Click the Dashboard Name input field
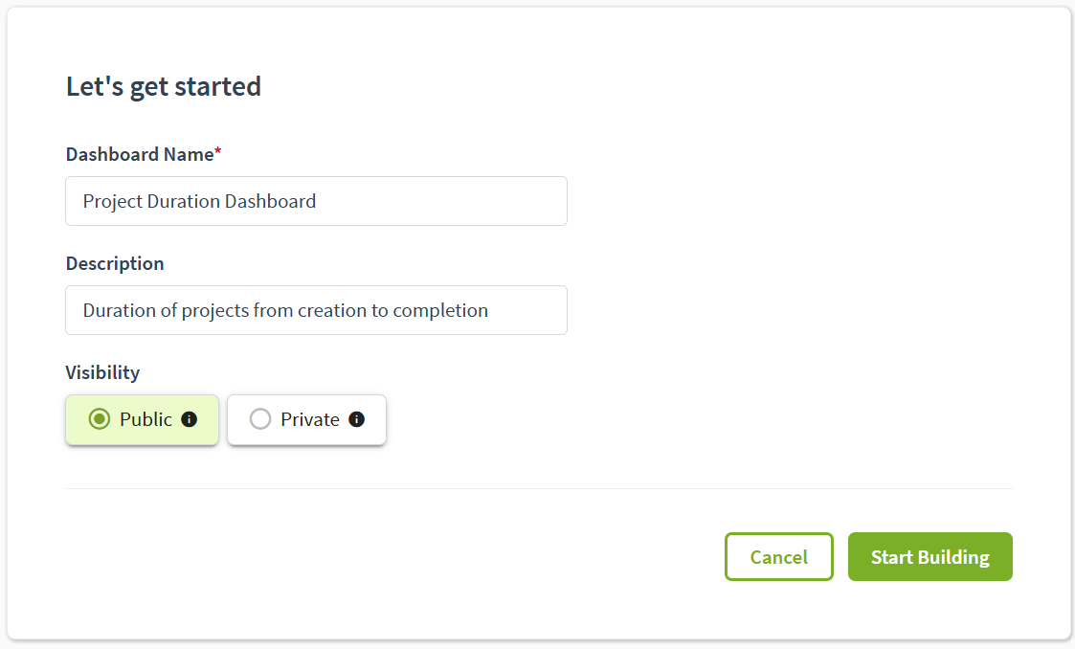The height and width of the screenshot is (649, 1075). point(316,201)
